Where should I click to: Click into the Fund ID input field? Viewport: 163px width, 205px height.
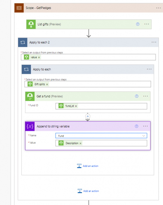(x=101, y=106)
